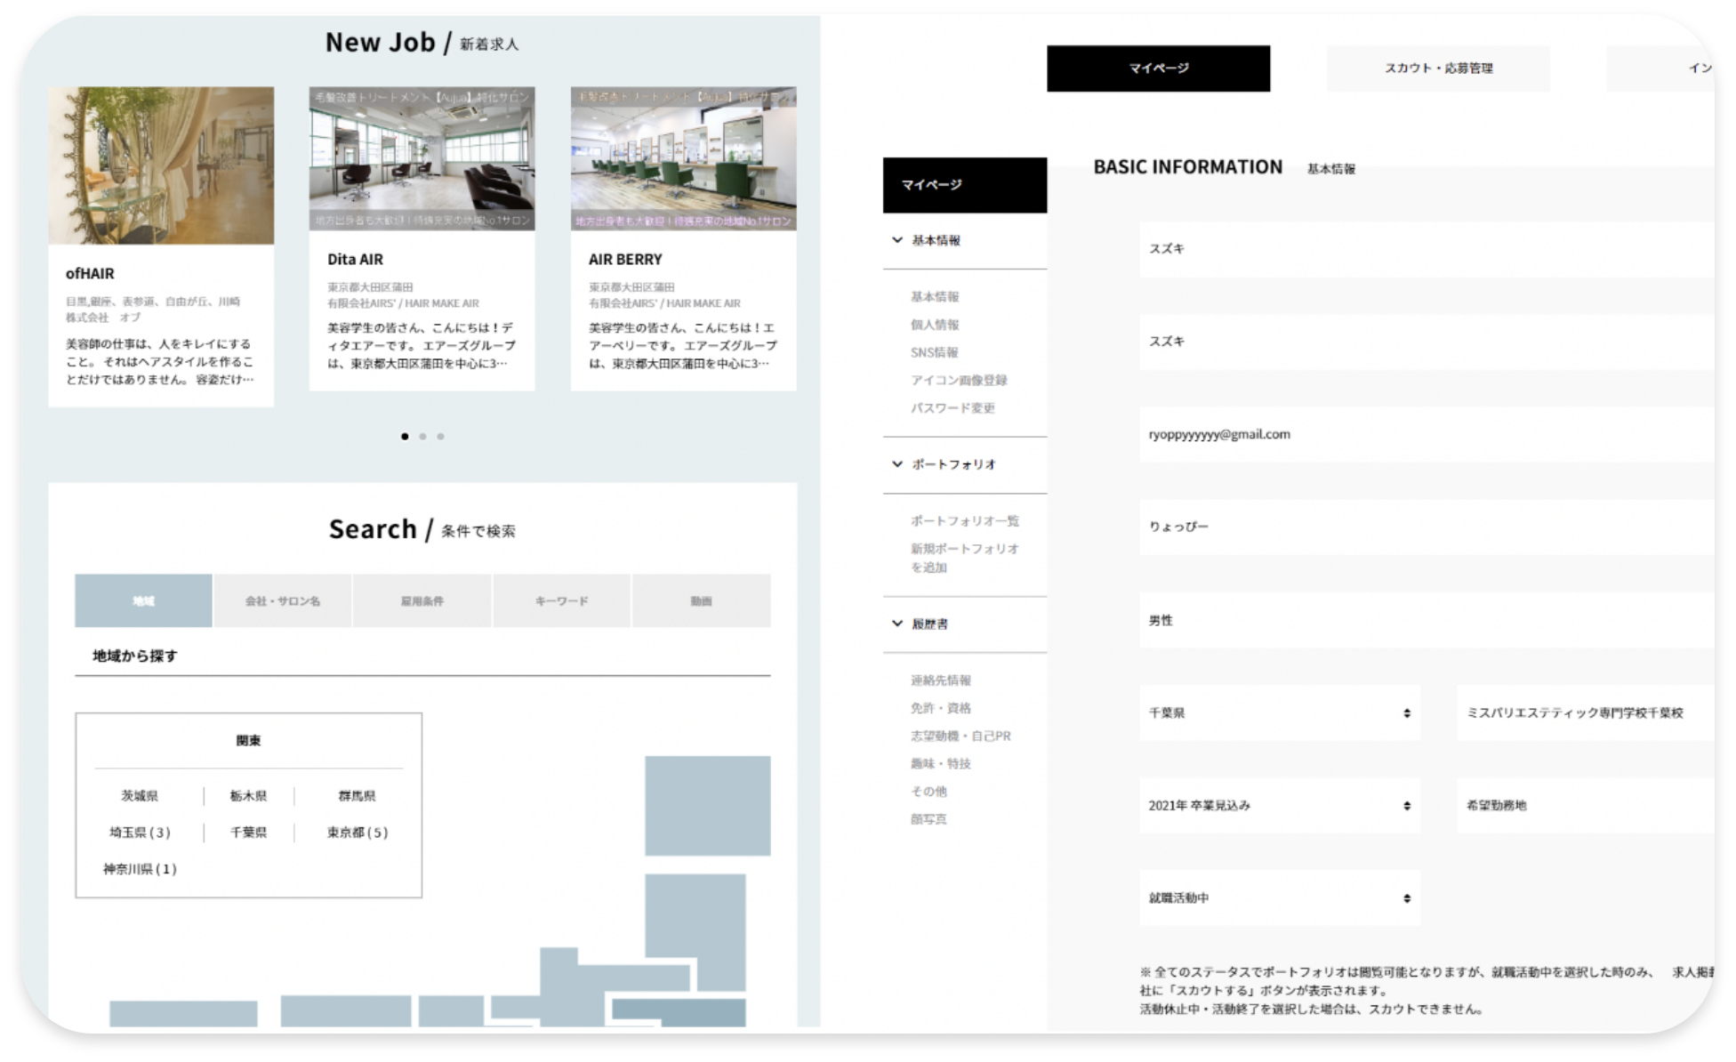Select the キーワード search tab

pyautogui.click(x=561, y=601)
